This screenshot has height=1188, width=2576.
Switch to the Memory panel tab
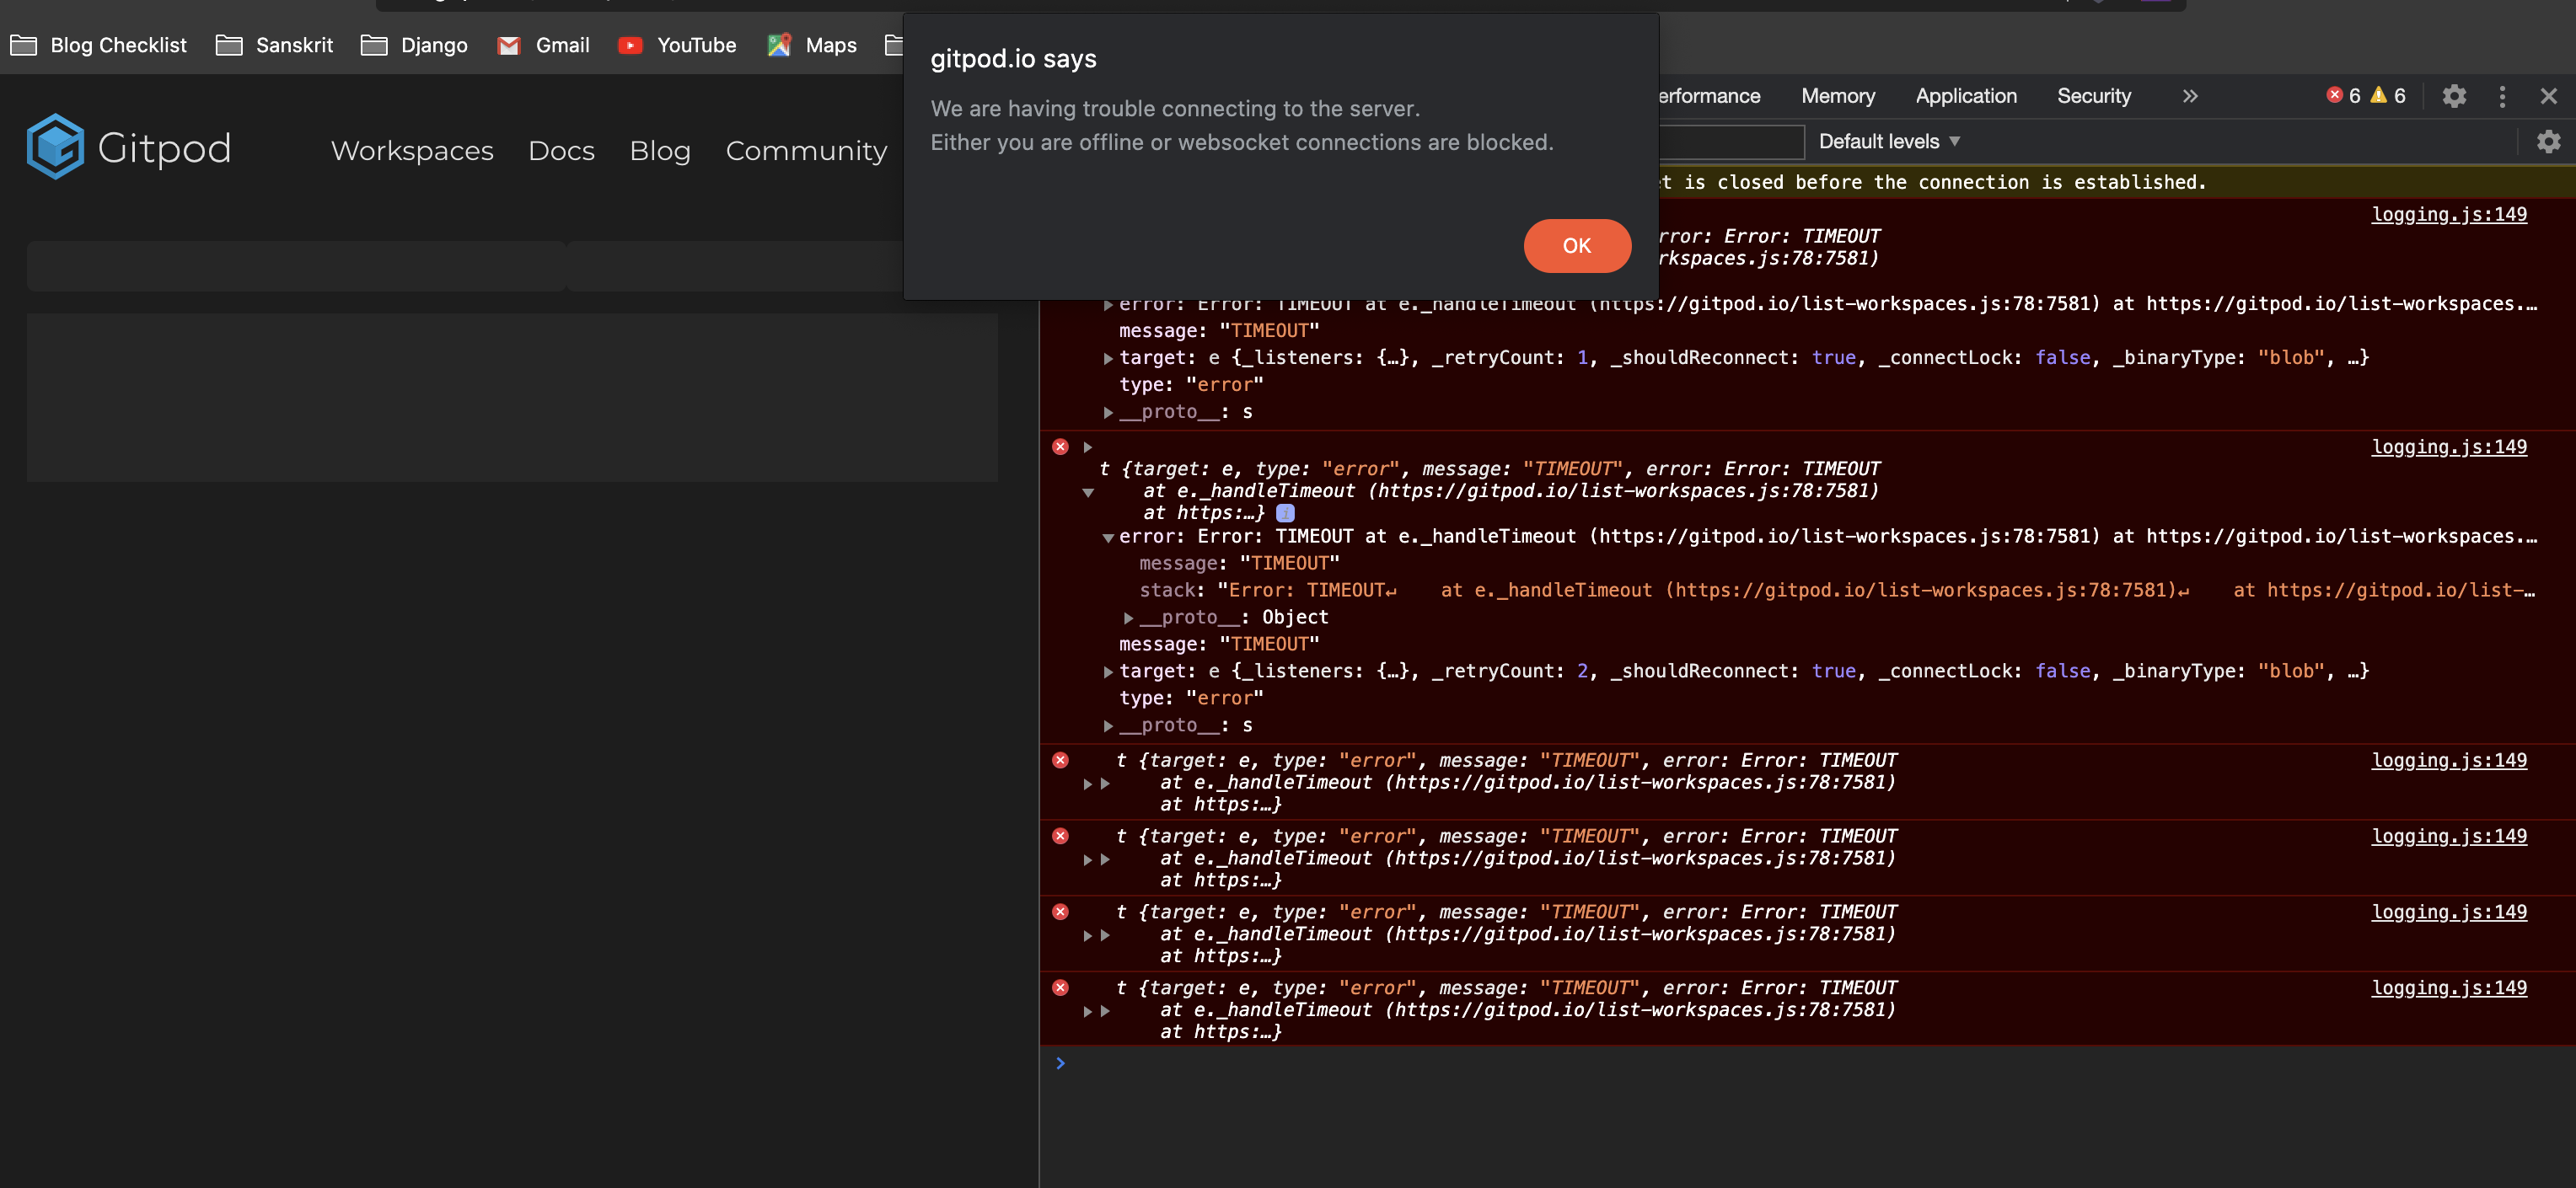(1838, 95)
